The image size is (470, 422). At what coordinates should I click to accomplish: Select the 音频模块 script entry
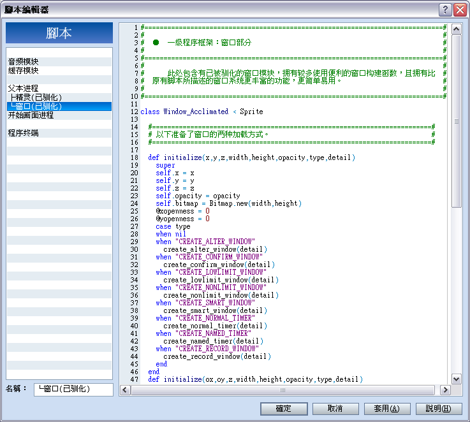click(x=59, y=62)
